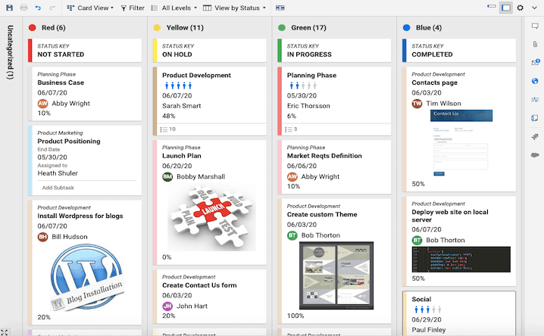Open the settings gear in toolbar
This screenshot has width=544, height=336.
pos(520,8)
